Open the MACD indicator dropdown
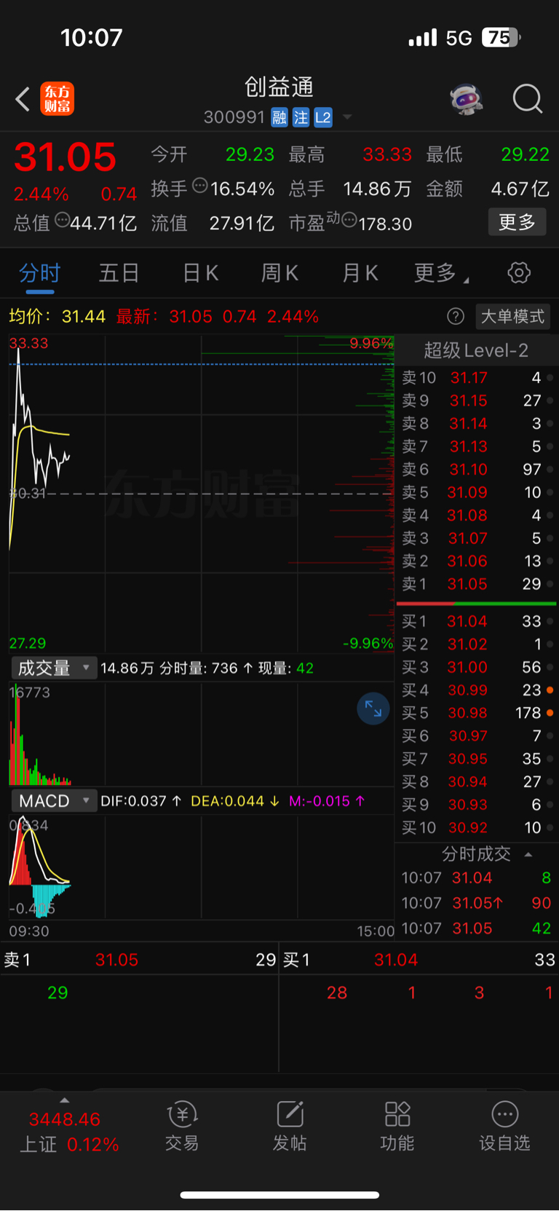The height and width of the screenshot is (1211, 559). pos(54,801)
